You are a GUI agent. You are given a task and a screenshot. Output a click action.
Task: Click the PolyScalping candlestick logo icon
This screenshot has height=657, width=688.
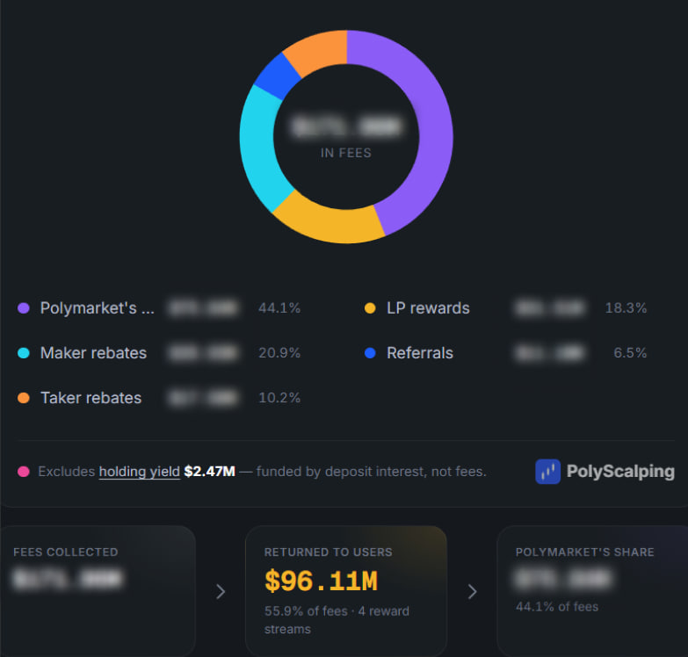pyautogui.click(x=547, y=472)
